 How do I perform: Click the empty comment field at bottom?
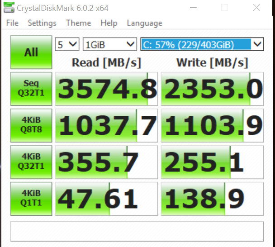(x=137, y=231)
